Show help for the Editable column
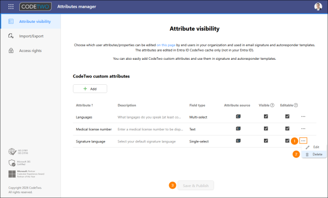This screenshot has height=198, width=328. pos(296,105)
